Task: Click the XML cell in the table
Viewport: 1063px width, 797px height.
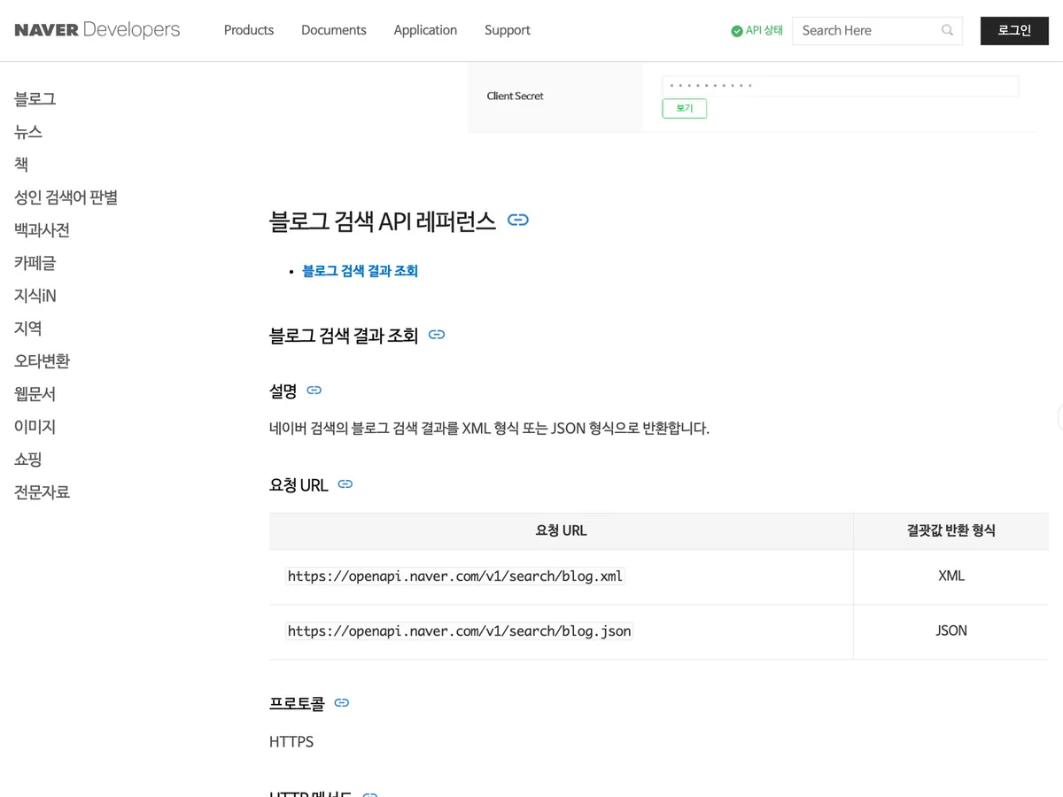Action: [951, 576]
